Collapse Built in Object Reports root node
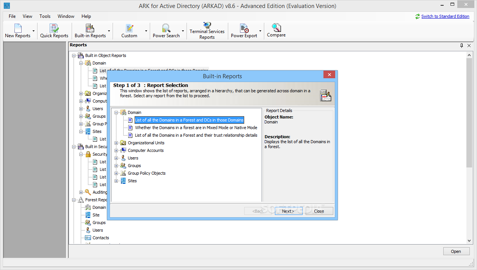 click(74, 55)
